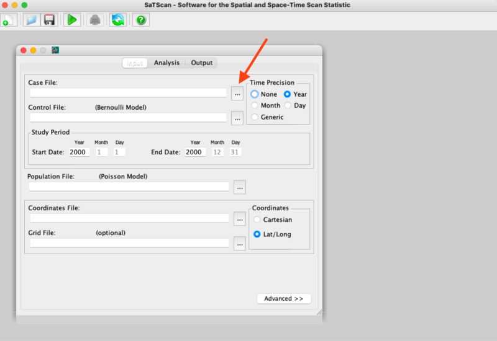Select Generic time precision
The width and height of the screenshot is (497, 341).
click(267, 117)
